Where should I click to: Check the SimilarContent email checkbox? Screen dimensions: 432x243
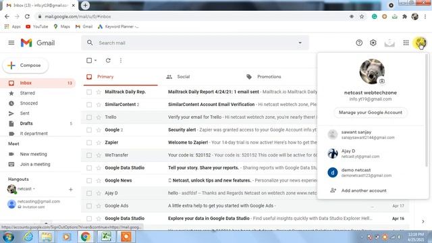click(x=89, y=105)
